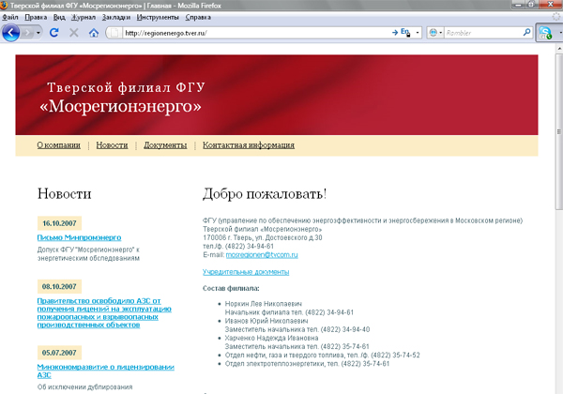Viewport: 563px width, 394px height.
Task: Reload the page with the refresh icon
Action: pyautogui.click(x=54, y=33)
